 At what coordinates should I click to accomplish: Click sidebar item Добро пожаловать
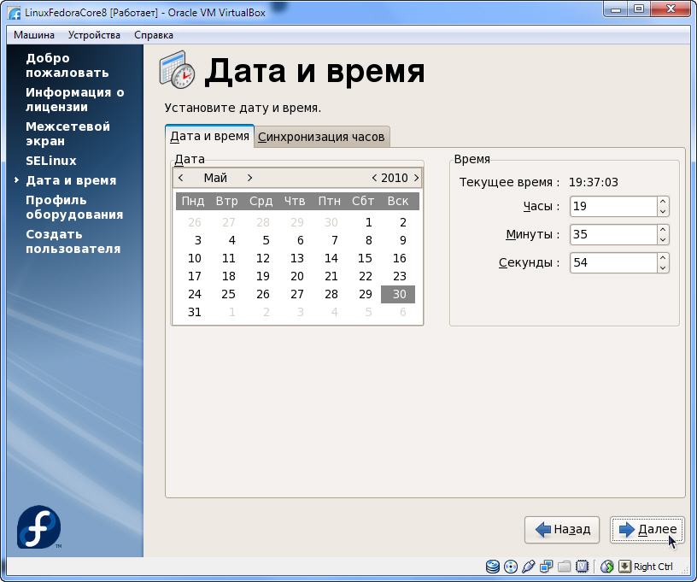tap(67, 65)
